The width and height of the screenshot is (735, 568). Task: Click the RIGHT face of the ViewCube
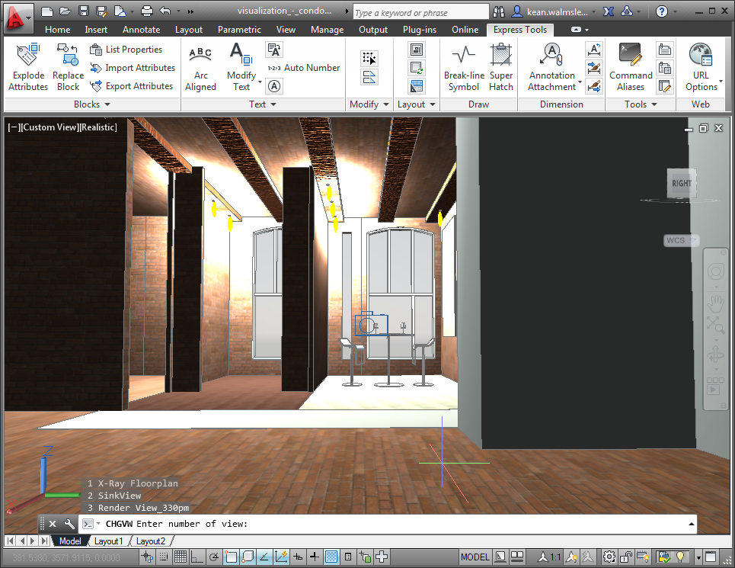682,183
